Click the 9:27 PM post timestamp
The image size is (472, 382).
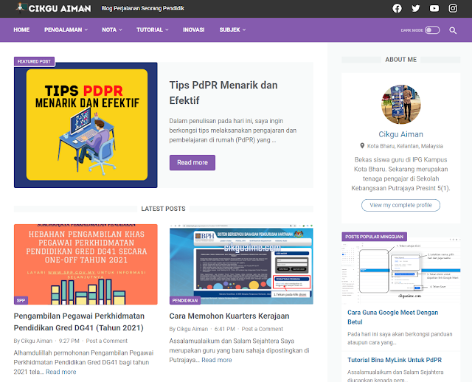[x=69, y=341]
